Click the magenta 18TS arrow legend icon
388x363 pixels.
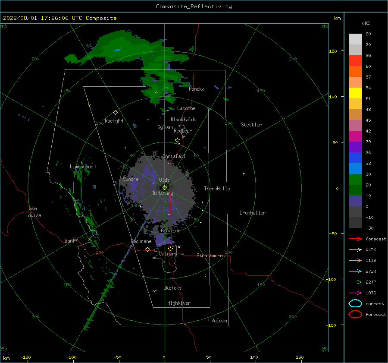point(355,293)
